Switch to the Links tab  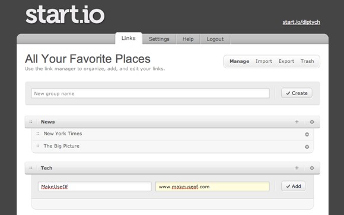point(129,38)
